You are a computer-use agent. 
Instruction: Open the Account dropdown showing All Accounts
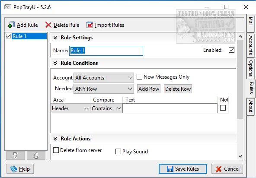[x=104, y=78]
